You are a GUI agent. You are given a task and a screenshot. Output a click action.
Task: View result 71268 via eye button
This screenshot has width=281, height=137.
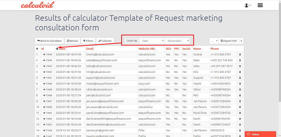click(x=47, y=131)
